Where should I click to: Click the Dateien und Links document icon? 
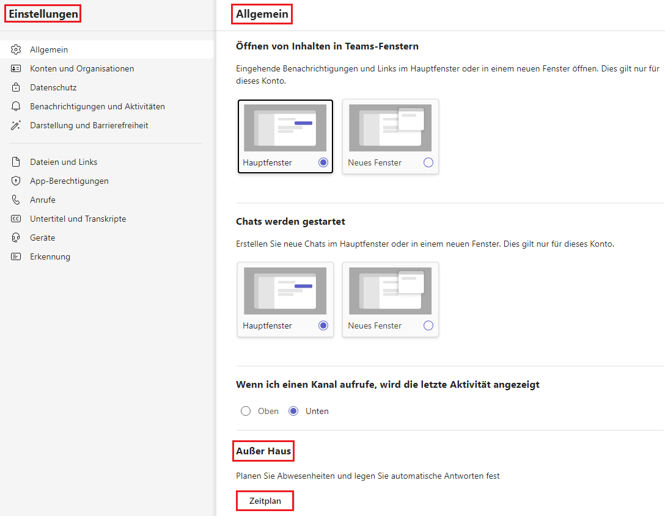pyautogui.click(x=17, y=162)
